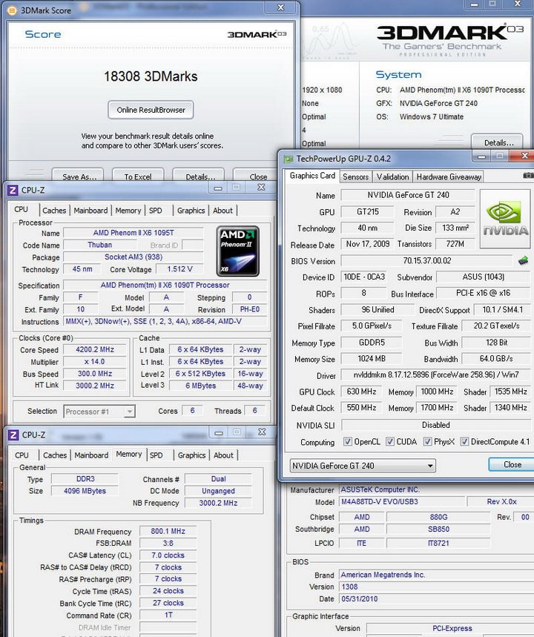The height and width of the screenshot is (637, 534).
Task: Click the Core Voltage value 1.512 V
Action: tap(179, 269)
